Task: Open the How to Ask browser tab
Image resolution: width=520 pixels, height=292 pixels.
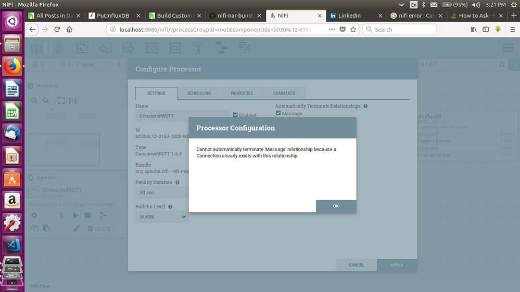Action: click(476, 16)
